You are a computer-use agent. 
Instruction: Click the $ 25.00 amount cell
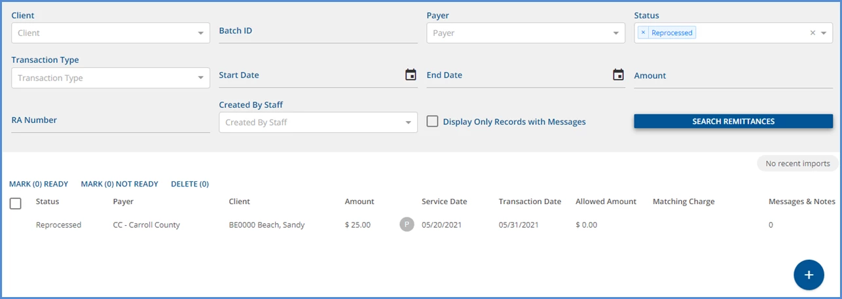tap(357, 224)
